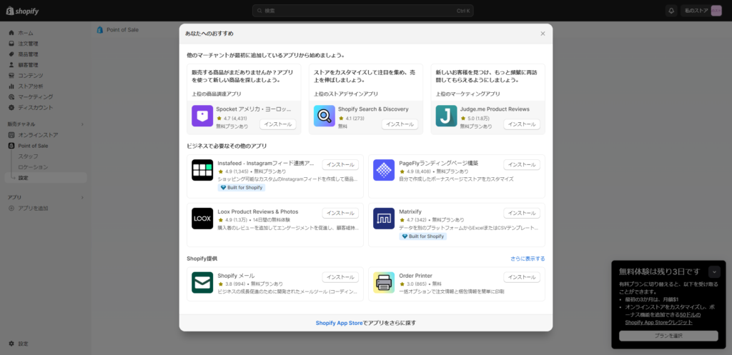Focus the 検索 search field
This screenshot has width=732, height=355.
coord(362,11)
